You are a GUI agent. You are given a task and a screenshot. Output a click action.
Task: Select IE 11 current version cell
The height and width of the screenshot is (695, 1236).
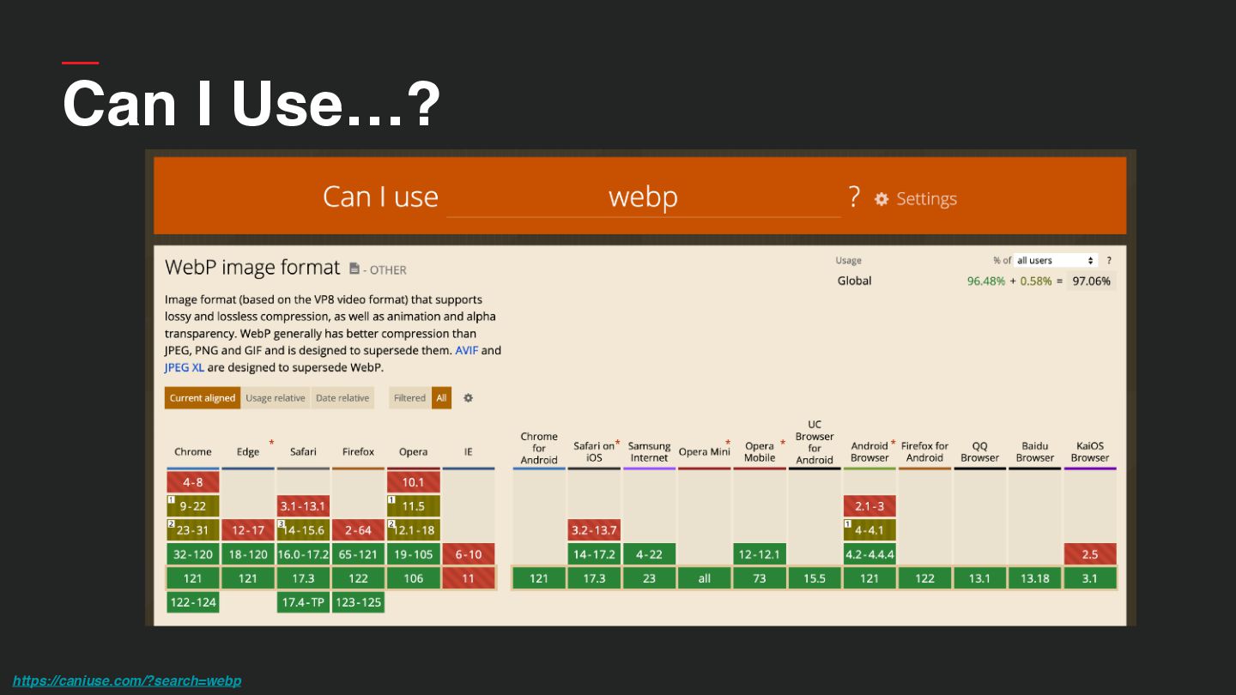click(469, 578)
